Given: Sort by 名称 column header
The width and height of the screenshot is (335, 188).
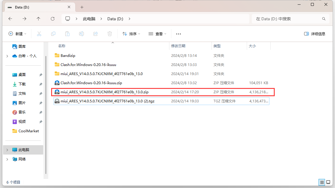Looking at the screenshot, I should (62, 46).
